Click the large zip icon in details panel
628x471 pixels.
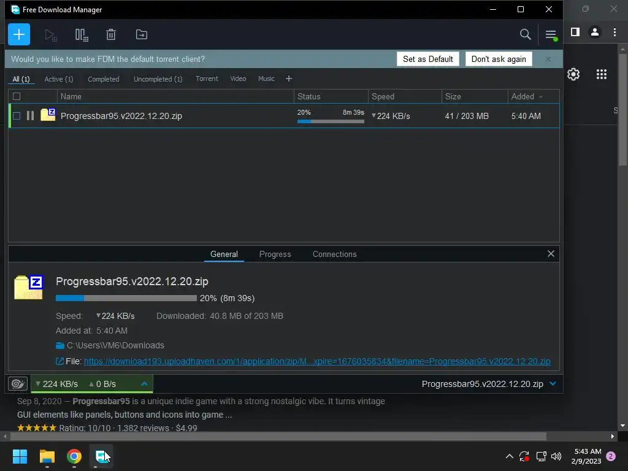click(28, 287)
